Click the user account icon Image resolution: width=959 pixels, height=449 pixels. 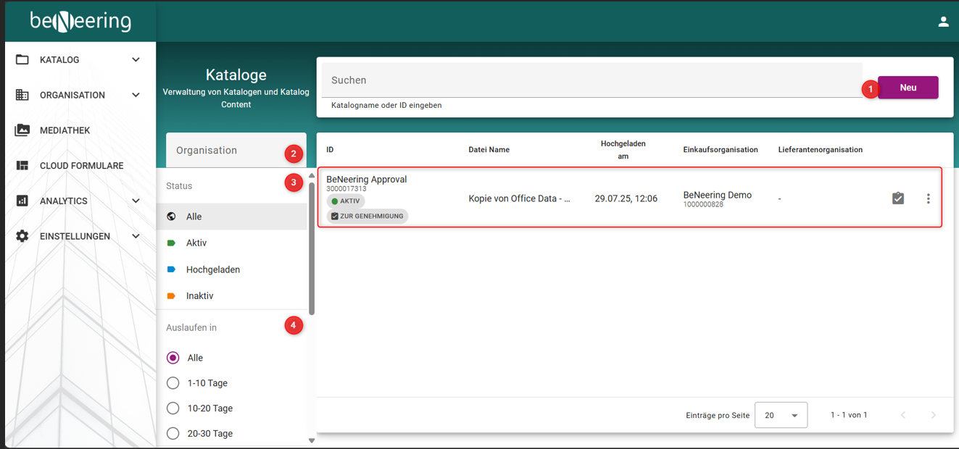[943, 22]
